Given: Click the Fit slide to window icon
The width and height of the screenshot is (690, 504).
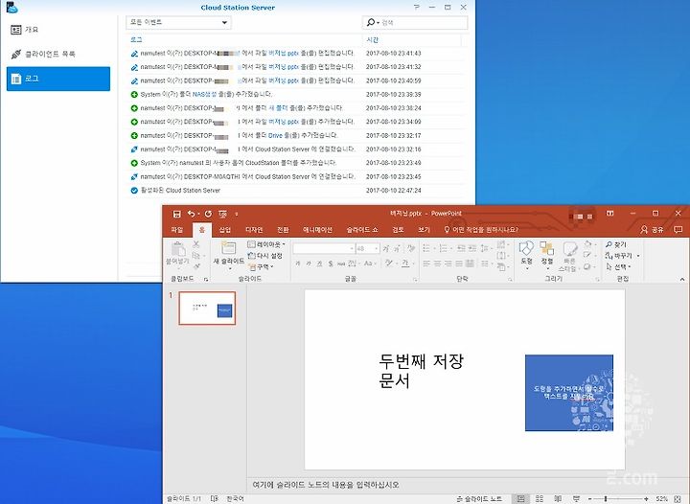Looking at the screenshot, I should tap(678, 498).
